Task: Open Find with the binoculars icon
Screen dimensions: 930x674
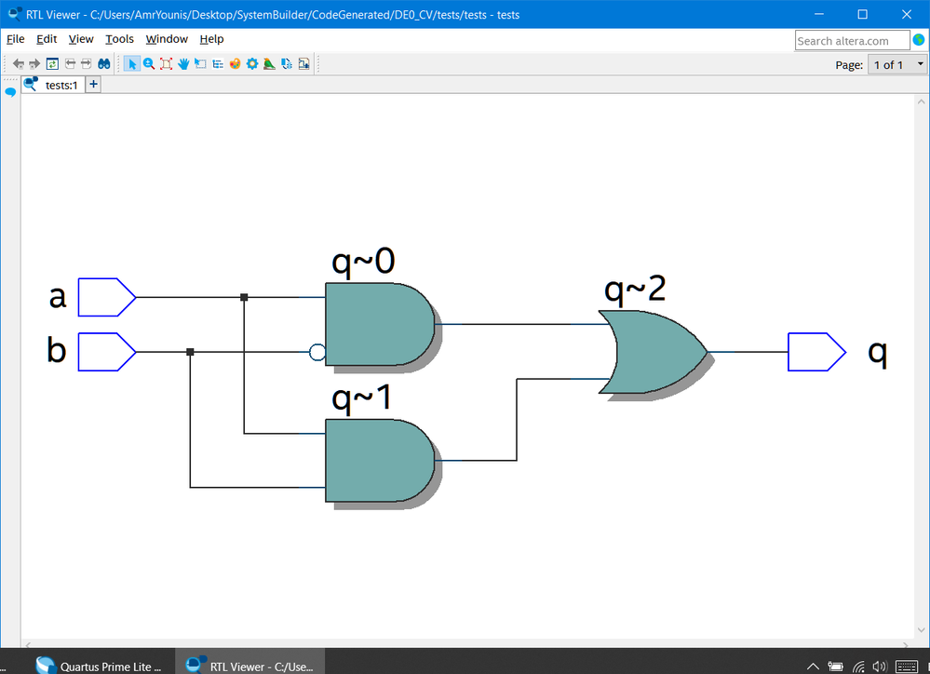Action: point(103,64)
